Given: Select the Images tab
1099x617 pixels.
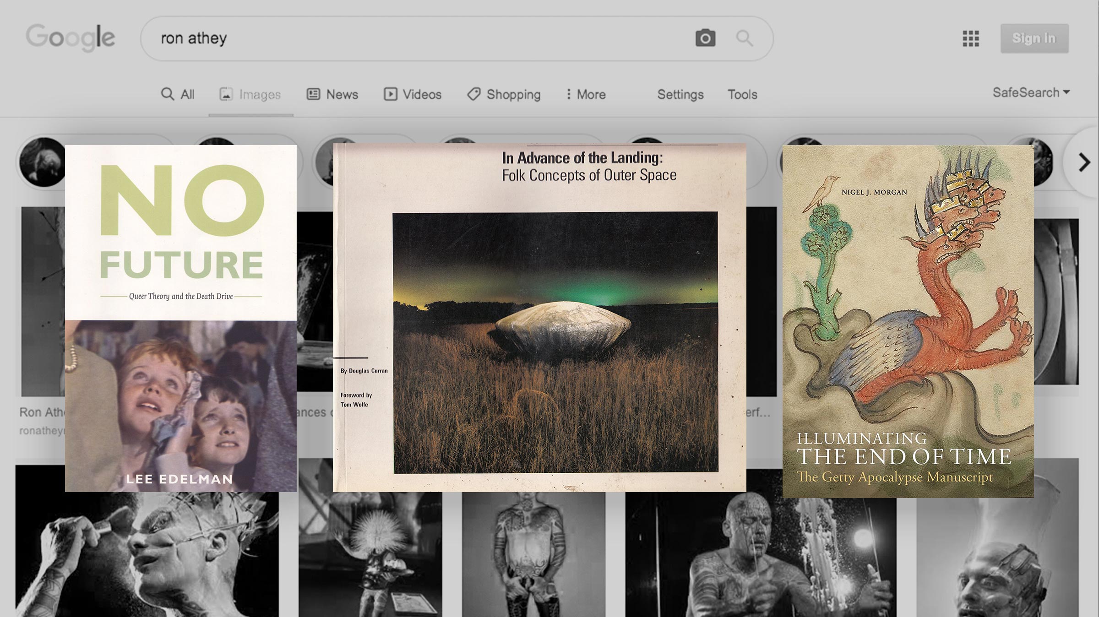Looking at the screenshot, I should click(250, 94).
